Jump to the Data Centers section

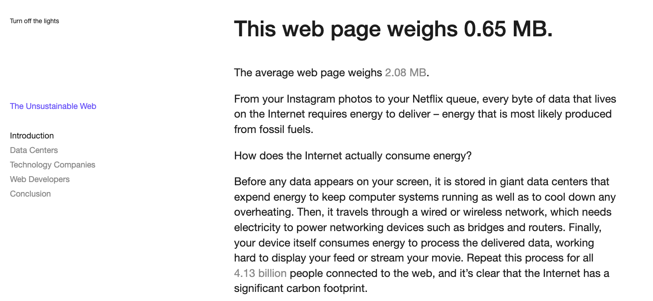click(34, 150)
